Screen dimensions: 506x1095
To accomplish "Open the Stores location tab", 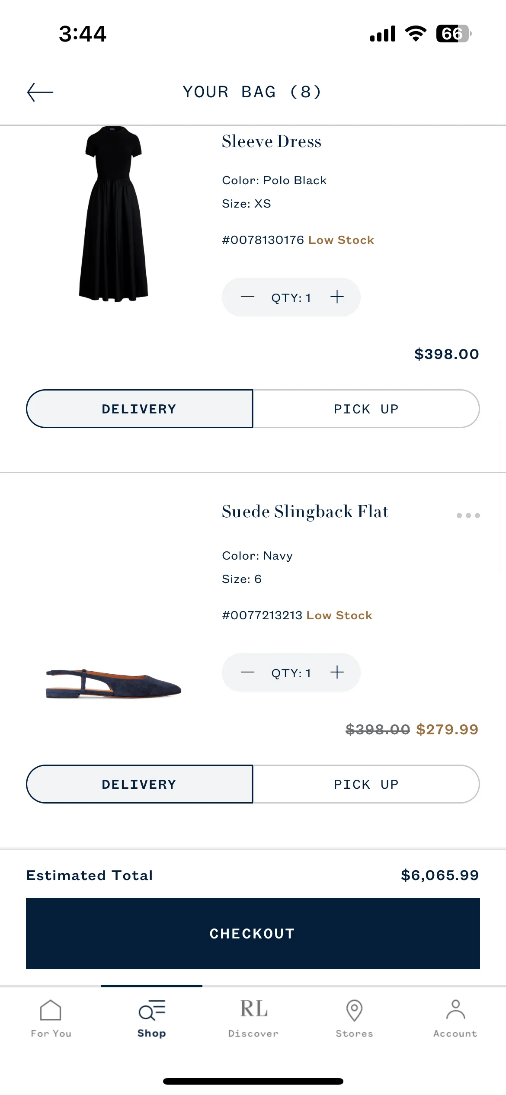I will pyautogui.click(x=354, y=1019).
